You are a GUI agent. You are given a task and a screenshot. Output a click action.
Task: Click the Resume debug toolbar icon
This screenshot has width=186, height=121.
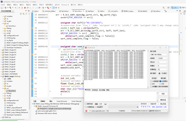click(x=19, y=8)
